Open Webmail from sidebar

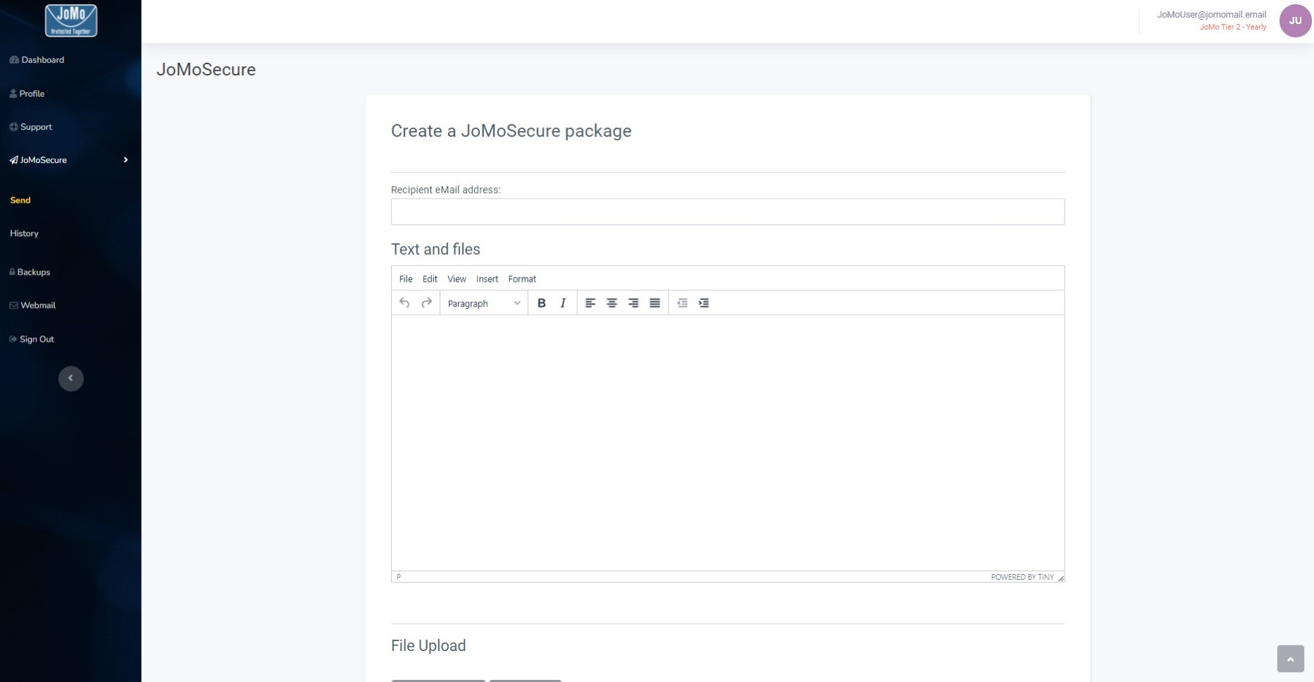[32, 305]
